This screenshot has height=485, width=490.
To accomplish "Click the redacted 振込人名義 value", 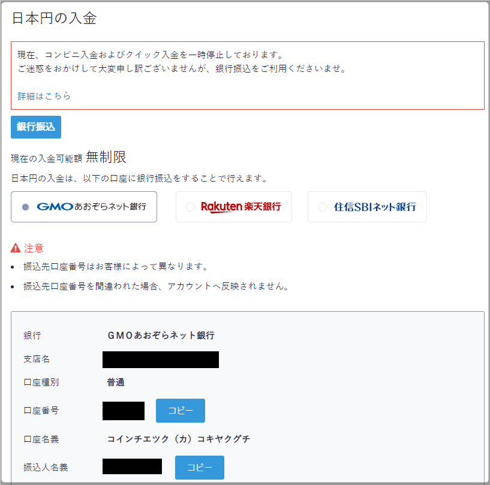I will 132,466.
